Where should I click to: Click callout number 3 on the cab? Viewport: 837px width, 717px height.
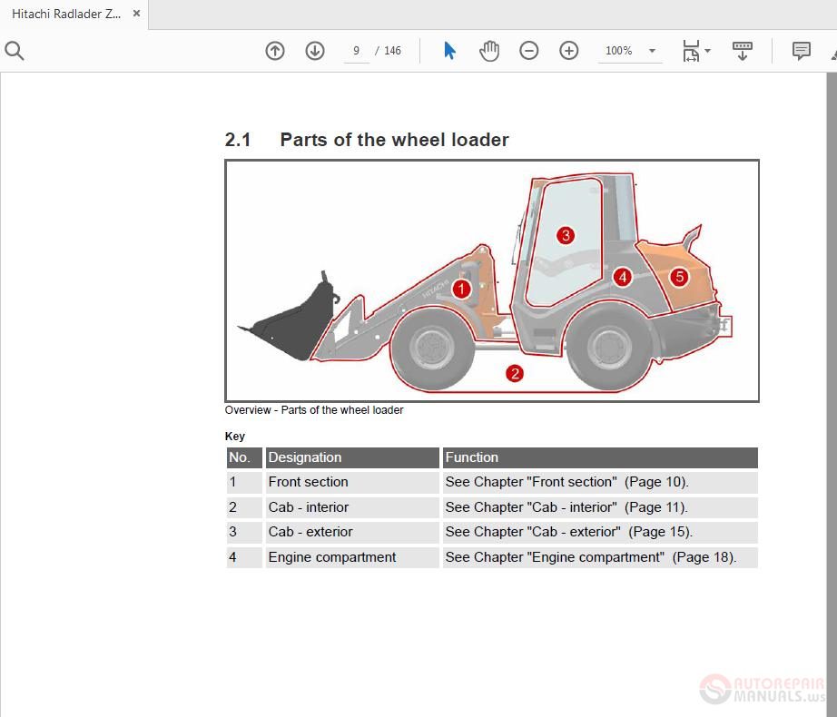(566, 235)
